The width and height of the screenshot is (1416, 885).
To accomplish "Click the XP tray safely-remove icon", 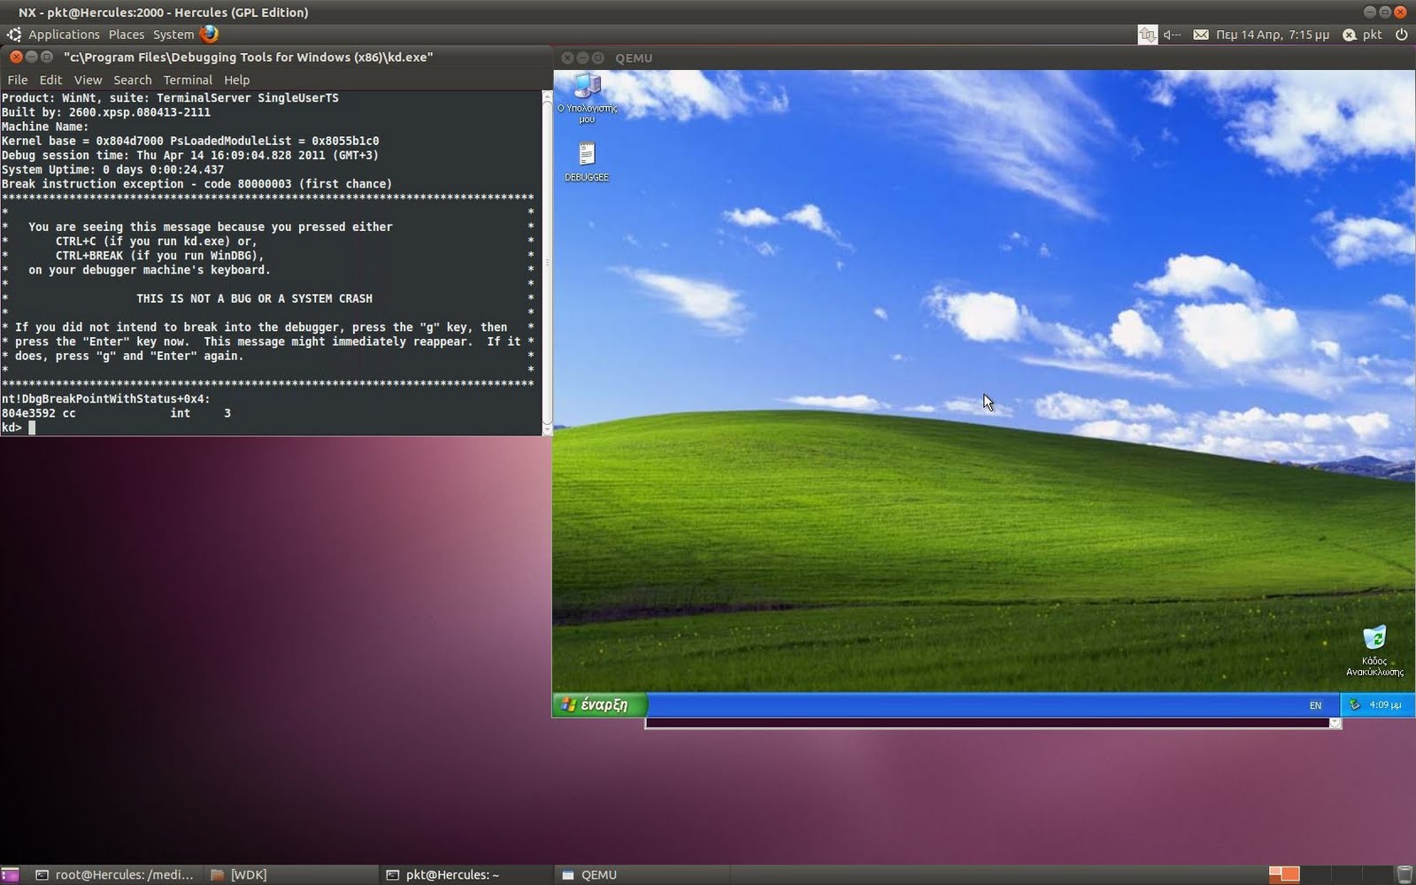I will click(x=1354, y=704).
